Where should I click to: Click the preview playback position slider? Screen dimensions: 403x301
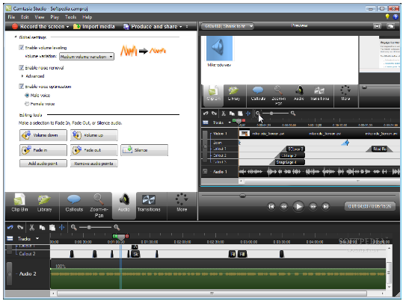pyautogui.click(x=299, y=196)
